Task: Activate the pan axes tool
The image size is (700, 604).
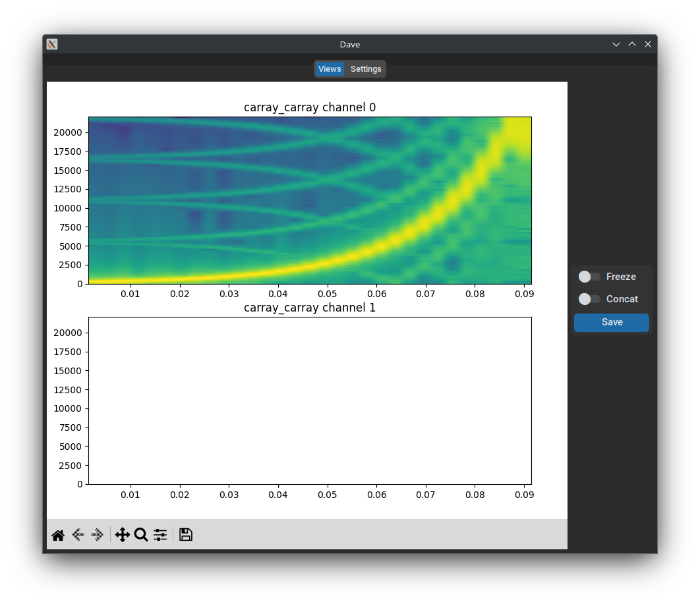Action: tap(122, 535)
